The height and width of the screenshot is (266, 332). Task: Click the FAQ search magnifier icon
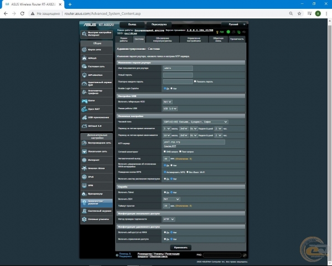point(245,255)
